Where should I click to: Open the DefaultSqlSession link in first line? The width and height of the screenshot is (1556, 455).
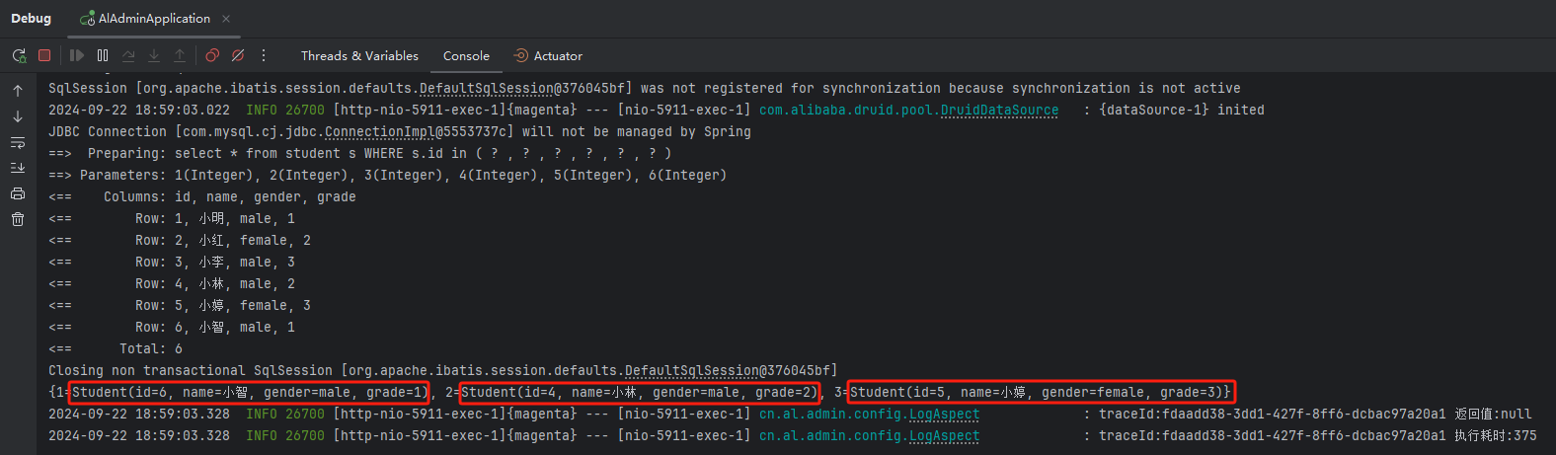click(x=487, y=89)
